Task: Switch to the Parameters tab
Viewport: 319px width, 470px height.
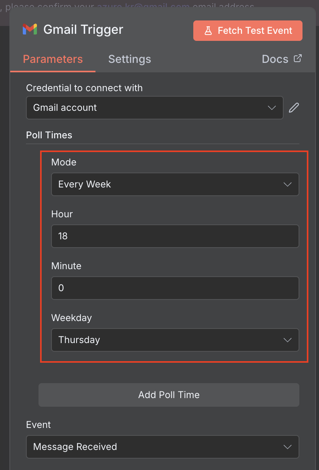Action: click(x=53, y=59)
